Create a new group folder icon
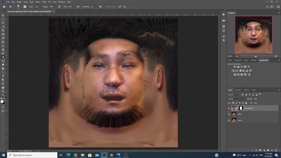The height and width of the screenshot is (158, 281). tap(268, 150)
